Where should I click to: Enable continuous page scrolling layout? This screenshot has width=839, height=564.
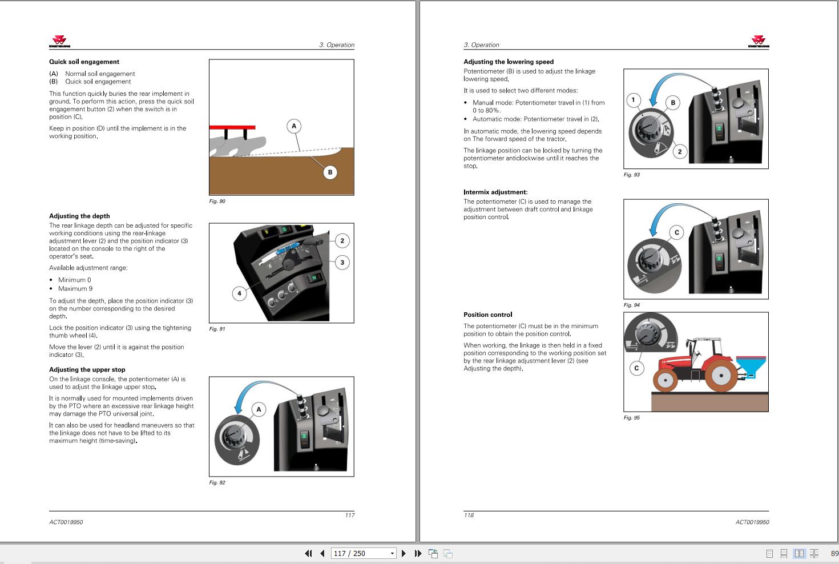pos(784,553)
